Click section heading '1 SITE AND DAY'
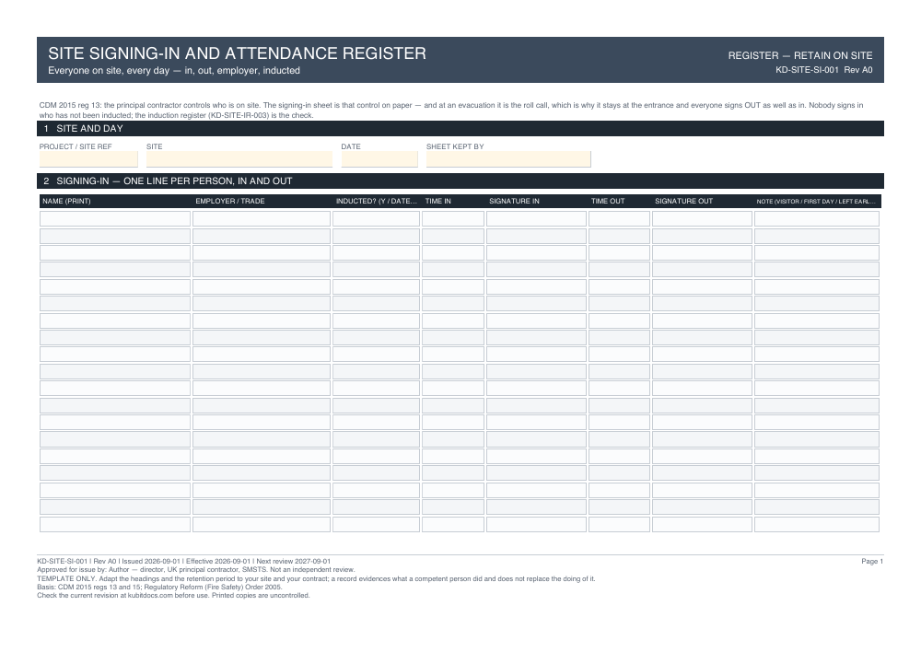The width and height of the screenshot is (921, 652). tap(460, 129)
